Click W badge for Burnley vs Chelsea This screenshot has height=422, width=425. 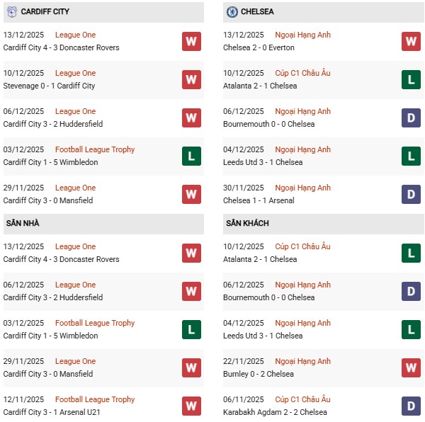[411, 368]
